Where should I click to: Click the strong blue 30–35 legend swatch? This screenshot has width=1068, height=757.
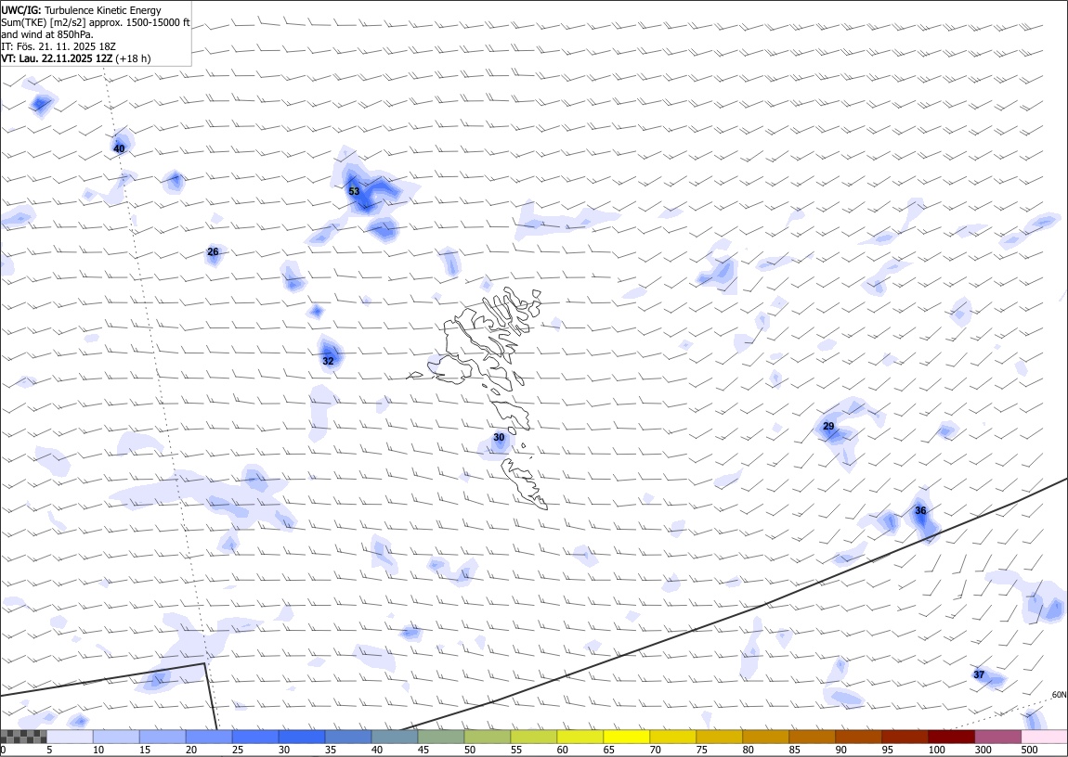[302, 737]
